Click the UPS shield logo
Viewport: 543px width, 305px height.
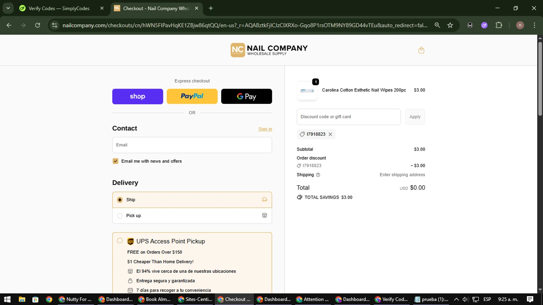pyautogui.click(x=131, y=241)
